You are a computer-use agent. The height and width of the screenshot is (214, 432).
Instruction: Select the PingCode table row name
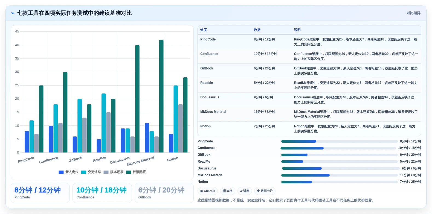[x=208, y=39]
